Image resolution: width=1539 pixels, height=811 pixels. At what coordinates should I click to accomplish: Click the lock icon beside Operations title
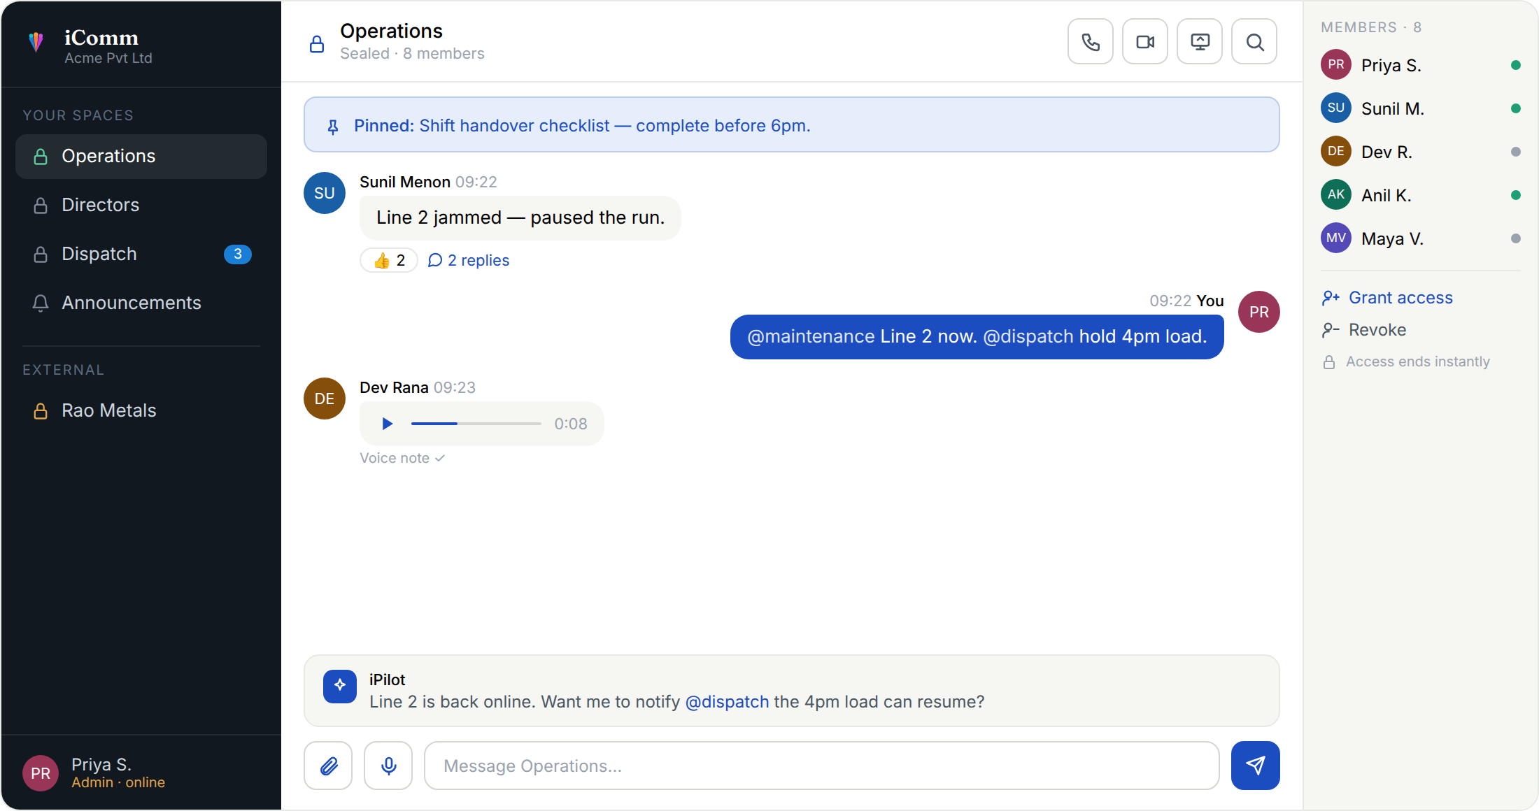[317, 44]
